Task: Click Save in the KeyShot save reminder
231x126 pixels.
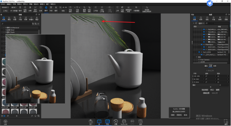Action: coord(173,115)
